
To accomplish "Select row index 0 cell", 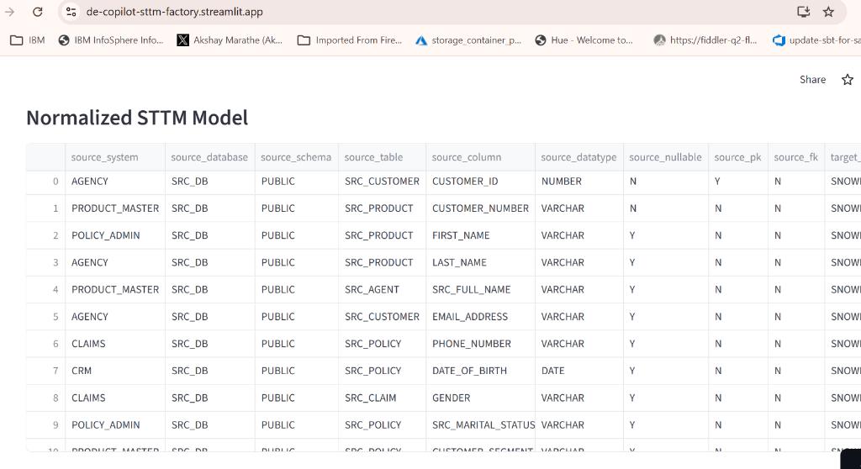I will click(45, 182).
